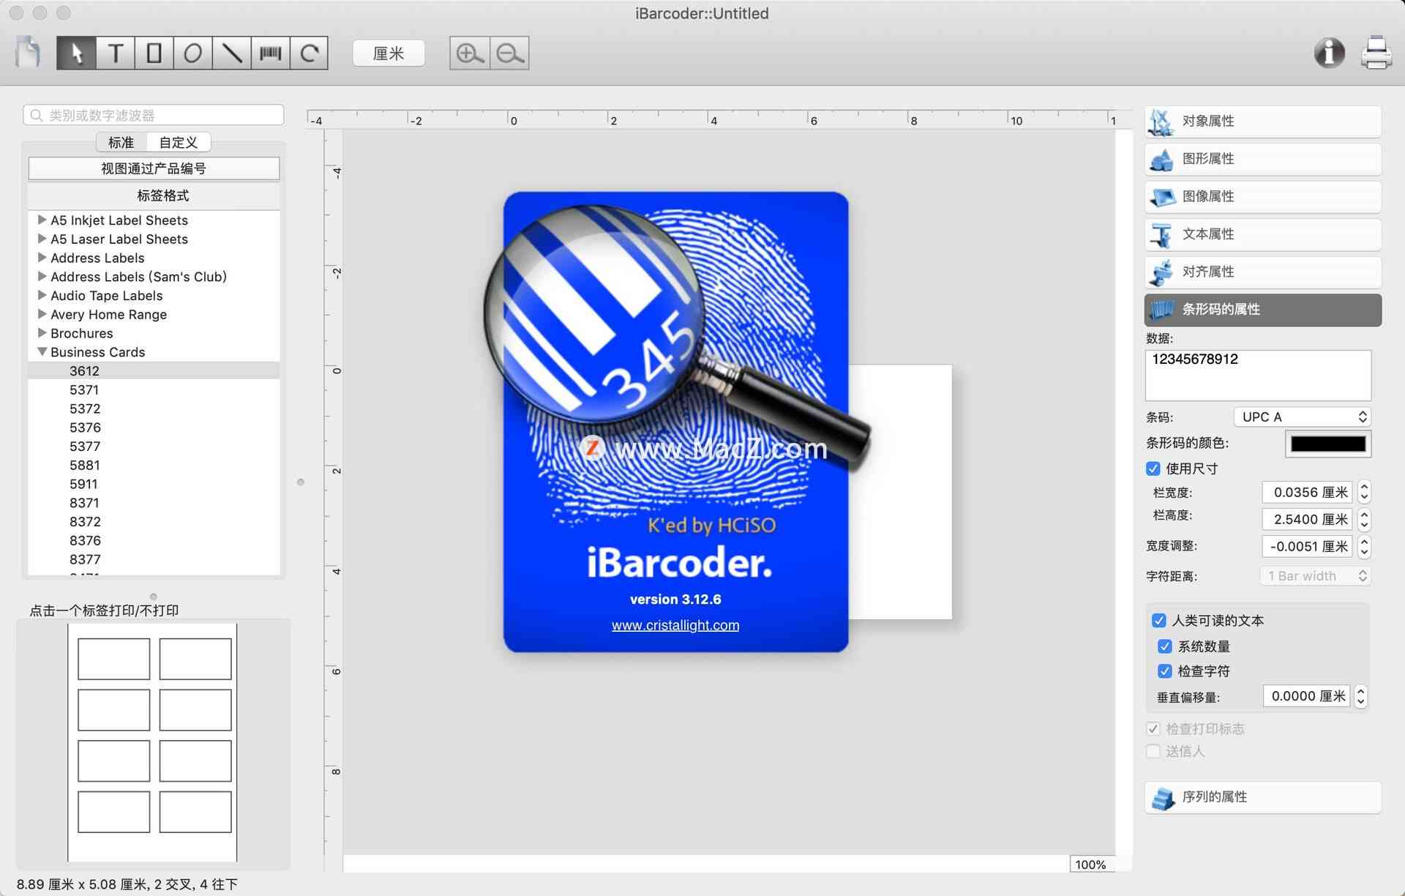
Task: Toggle 送信人 checkbox
Action: tap(1153, 752)
